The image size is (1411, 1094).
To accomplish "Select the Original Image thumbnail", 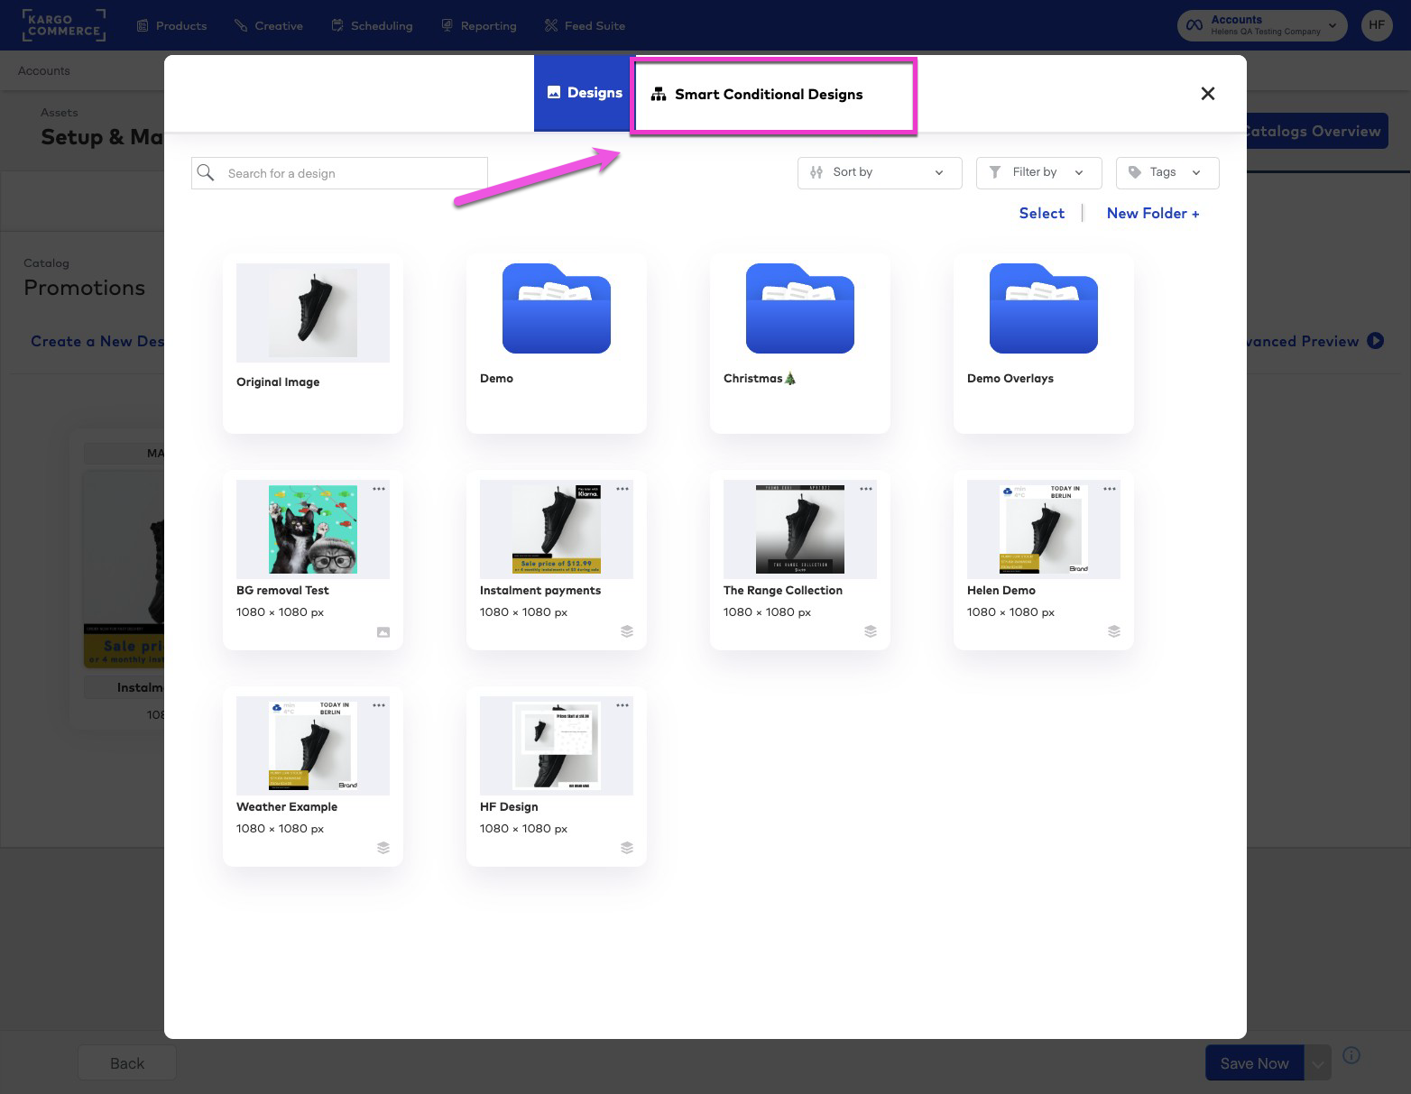I will click(312, 313).
